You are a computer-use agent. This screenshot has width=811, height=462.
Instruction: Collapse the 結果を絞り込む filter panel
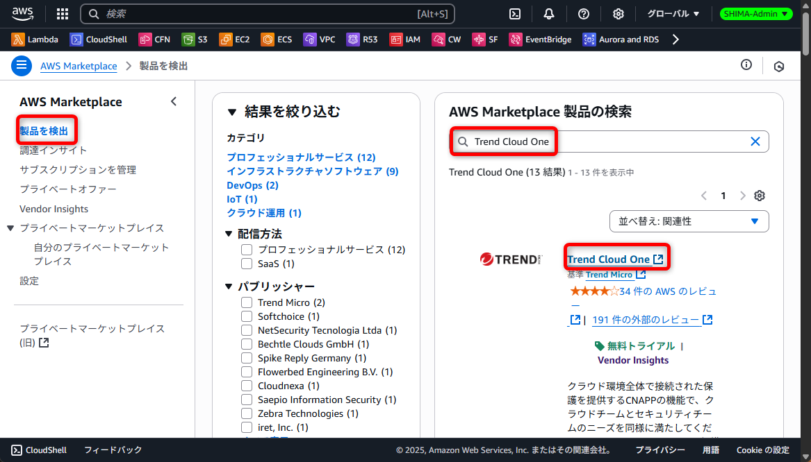[x=231, y=112]
